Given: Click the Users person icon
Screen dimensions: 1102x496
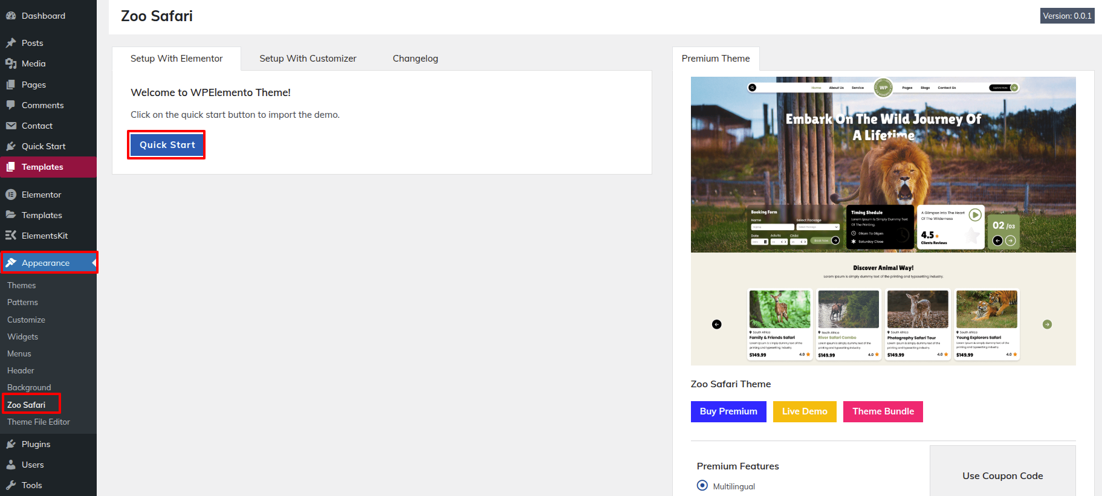Looking at the screenshot, I should coord(11,465).
